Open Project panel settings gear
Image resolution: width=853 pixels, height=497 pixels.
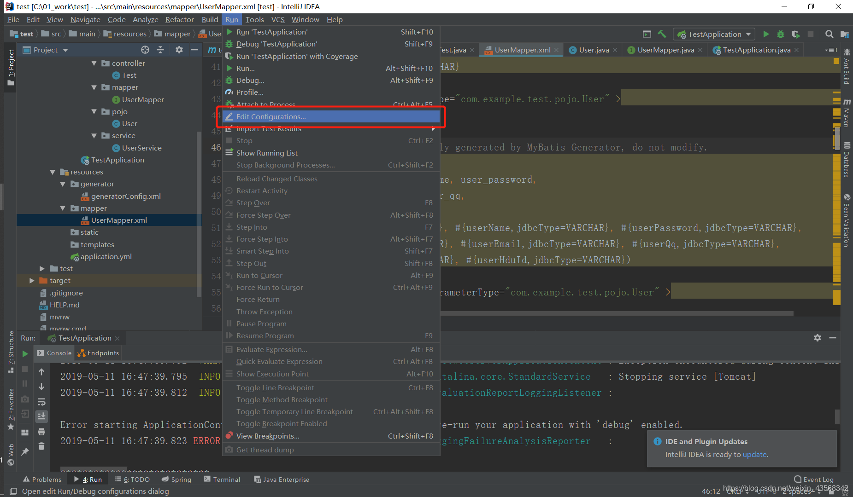coord(179,50)
